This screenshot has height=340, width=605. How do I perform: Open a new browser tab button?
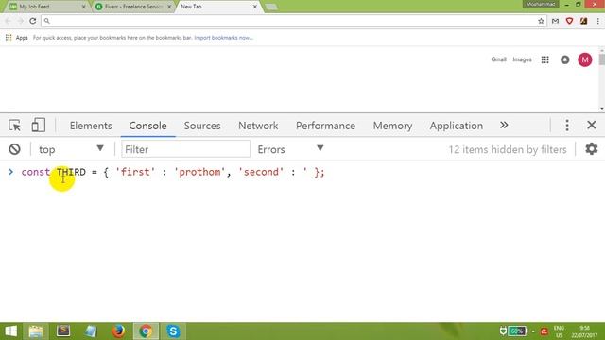[x=271, y=7]
